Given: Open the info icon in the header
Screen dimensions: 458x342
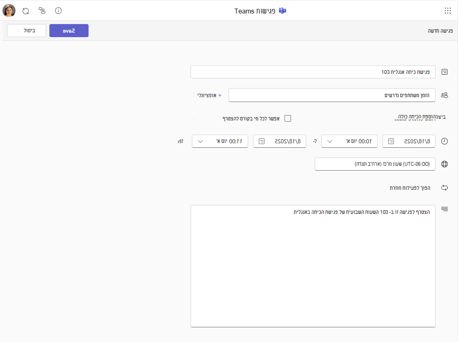Looking at the screenshot, I should (x=58, y=11).
